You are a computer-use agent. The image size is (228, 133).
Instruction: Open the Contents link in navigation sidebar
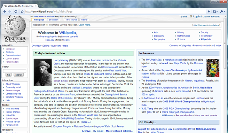click(x=10, y=52)
